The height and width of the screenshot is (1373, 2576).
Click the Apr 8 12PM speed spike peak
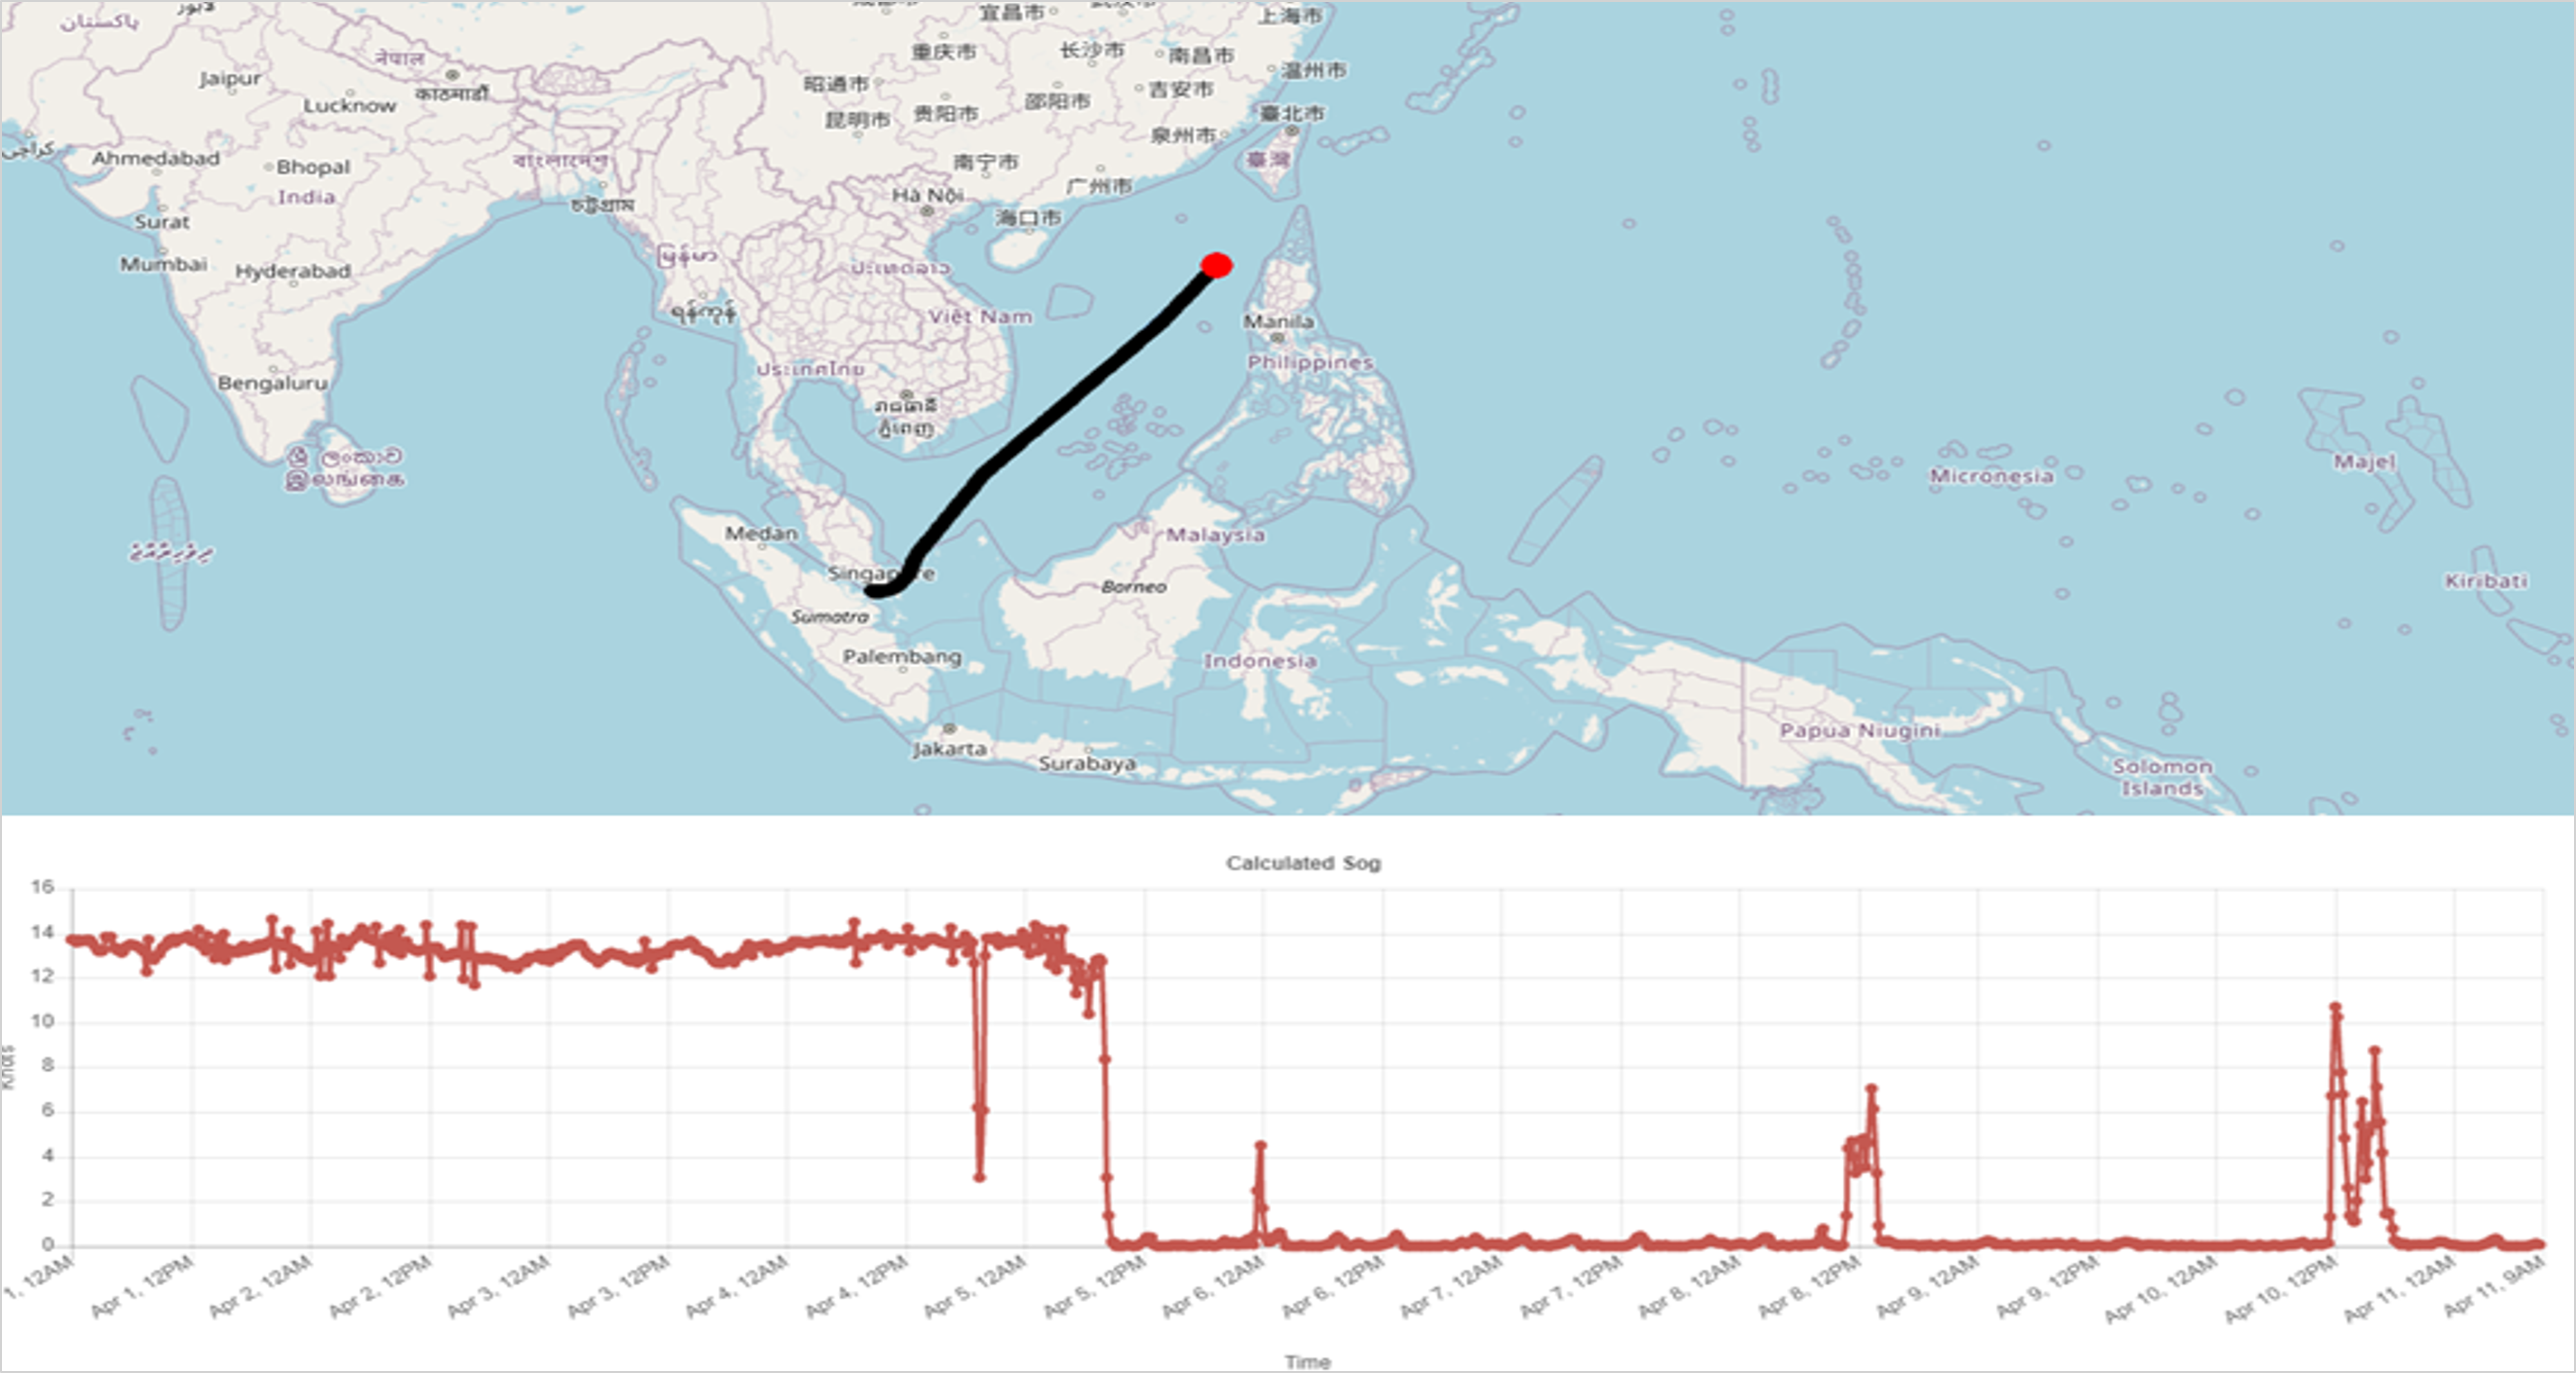[1871, 1088]
